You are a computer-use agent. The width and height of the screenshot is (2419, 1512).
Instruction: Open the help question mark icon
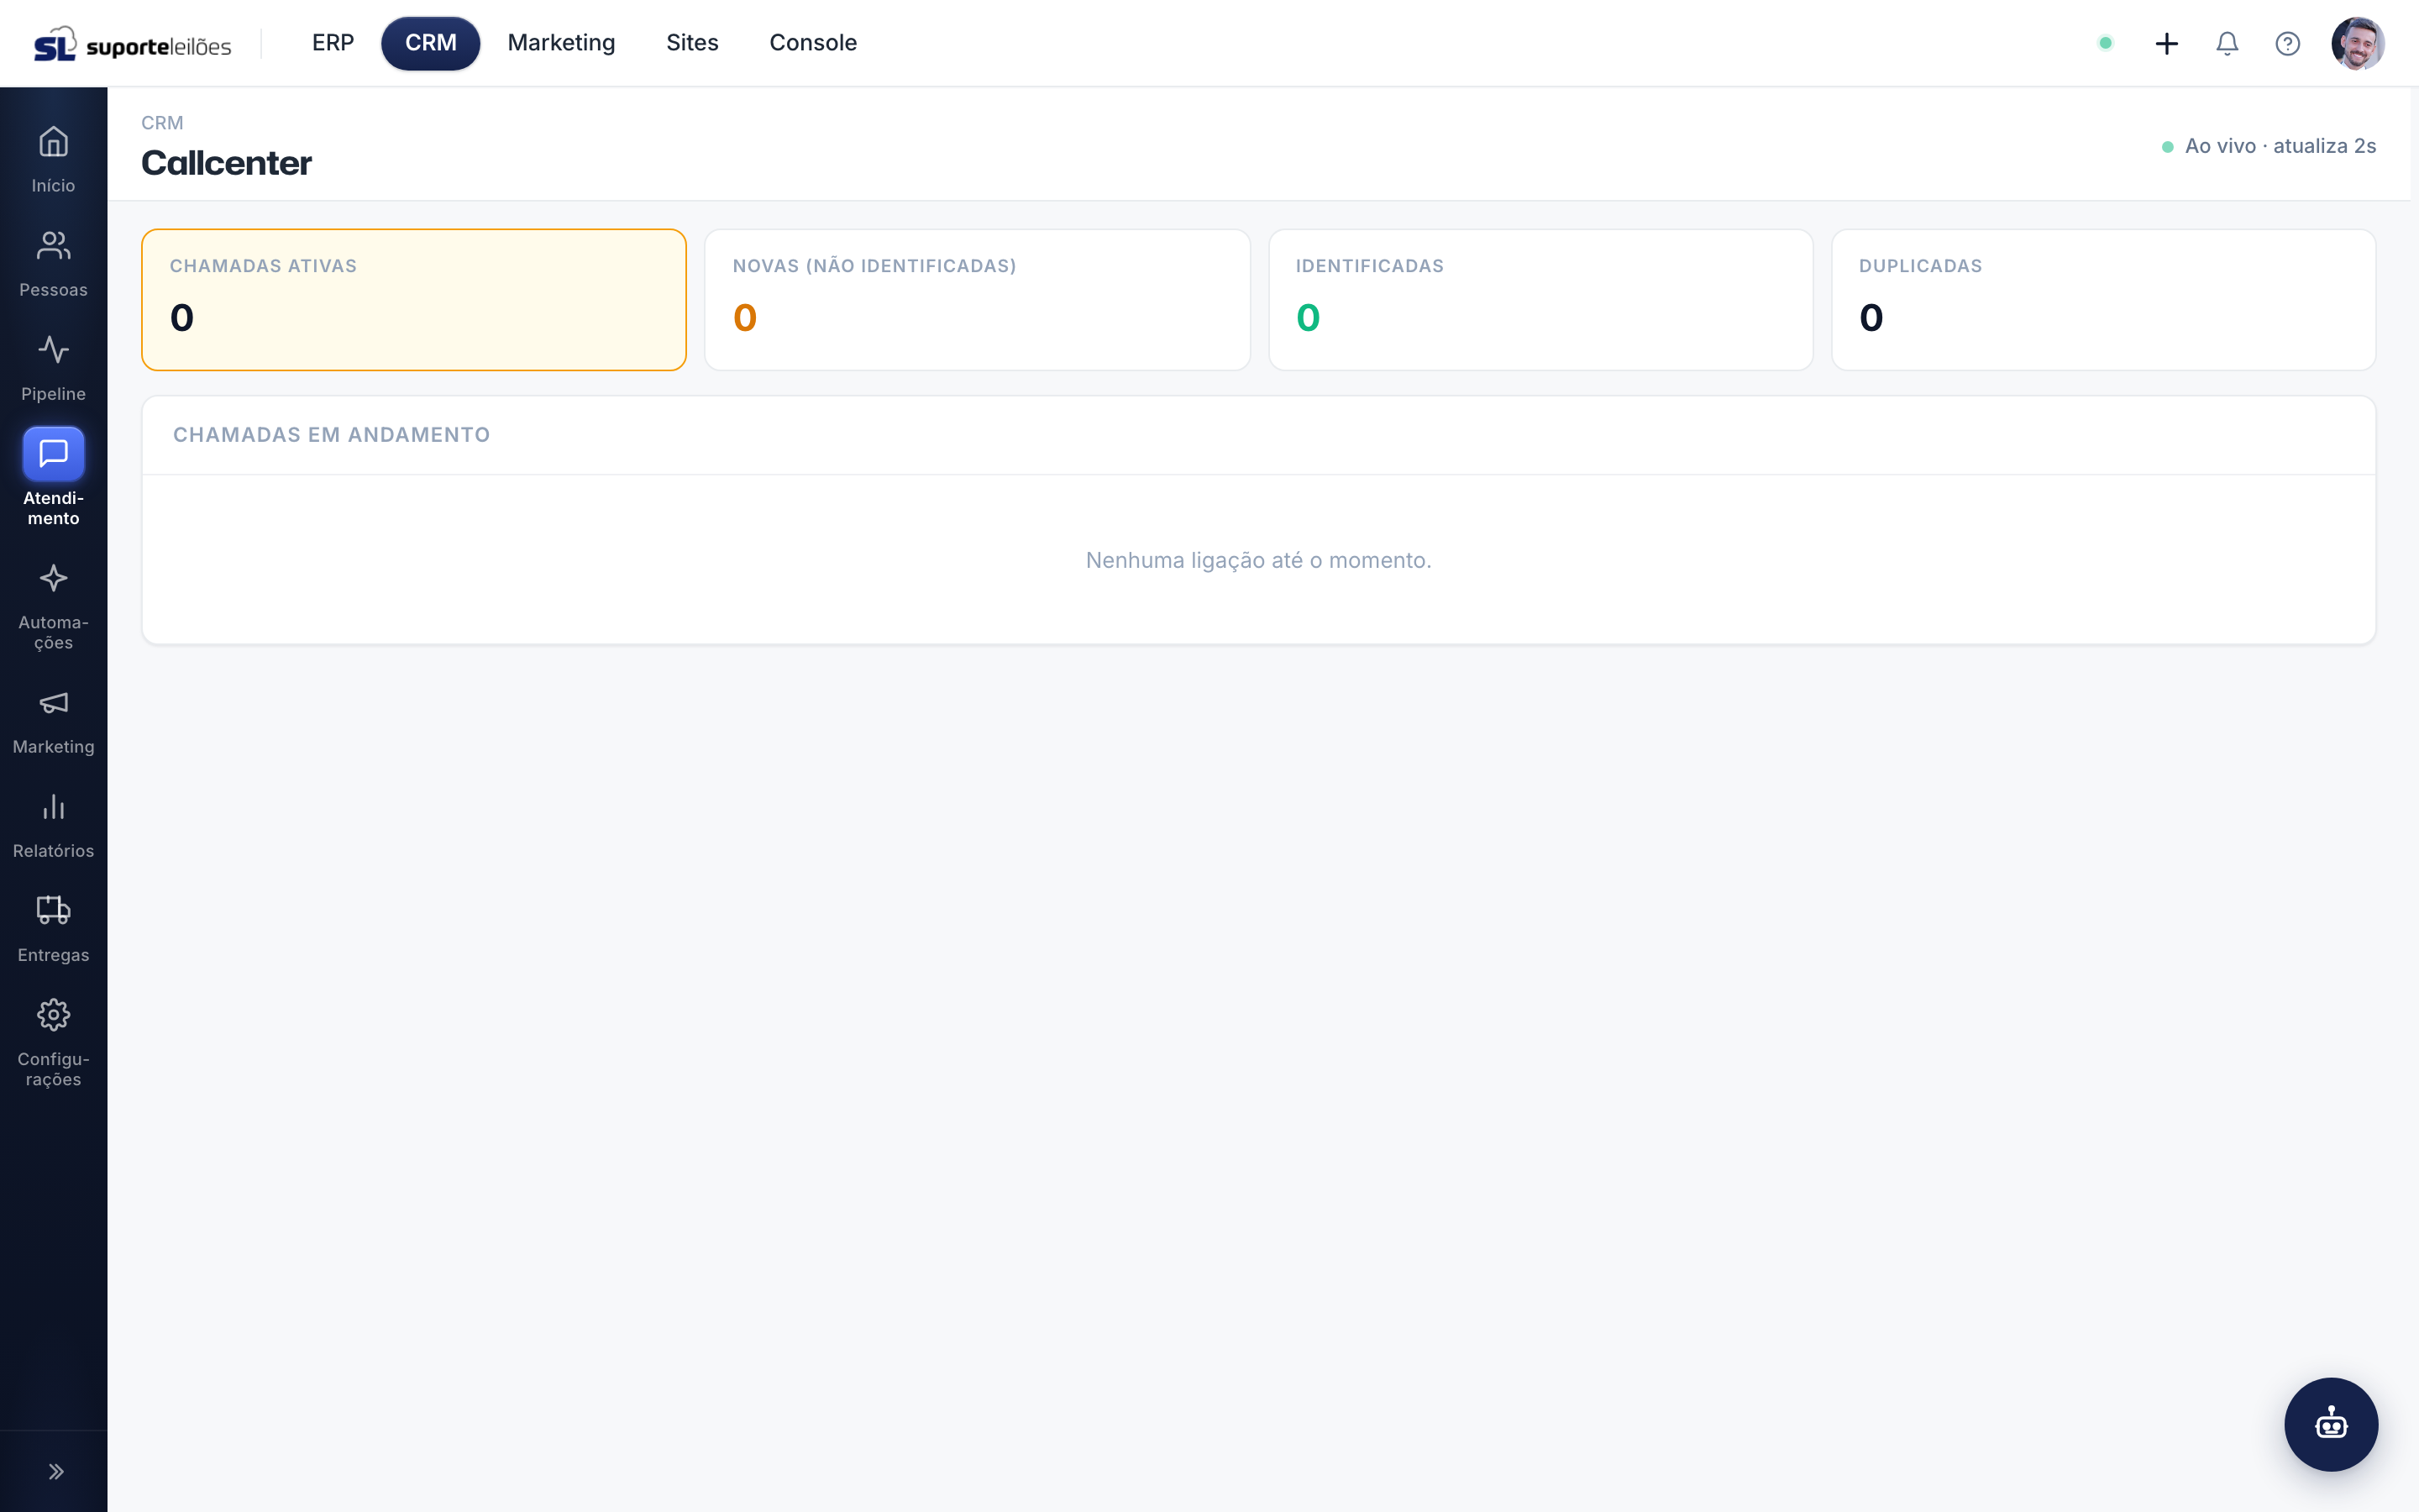click(2287, 43)
